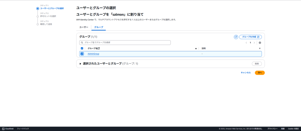Open table preferences gear icon
This screenshot has width=301, height=131.
point(260,43)
